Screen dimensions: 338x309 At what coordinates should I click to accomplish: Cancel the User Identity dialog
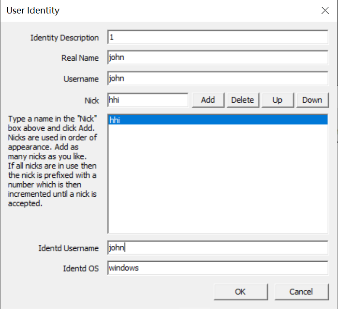tap(302, 292)
